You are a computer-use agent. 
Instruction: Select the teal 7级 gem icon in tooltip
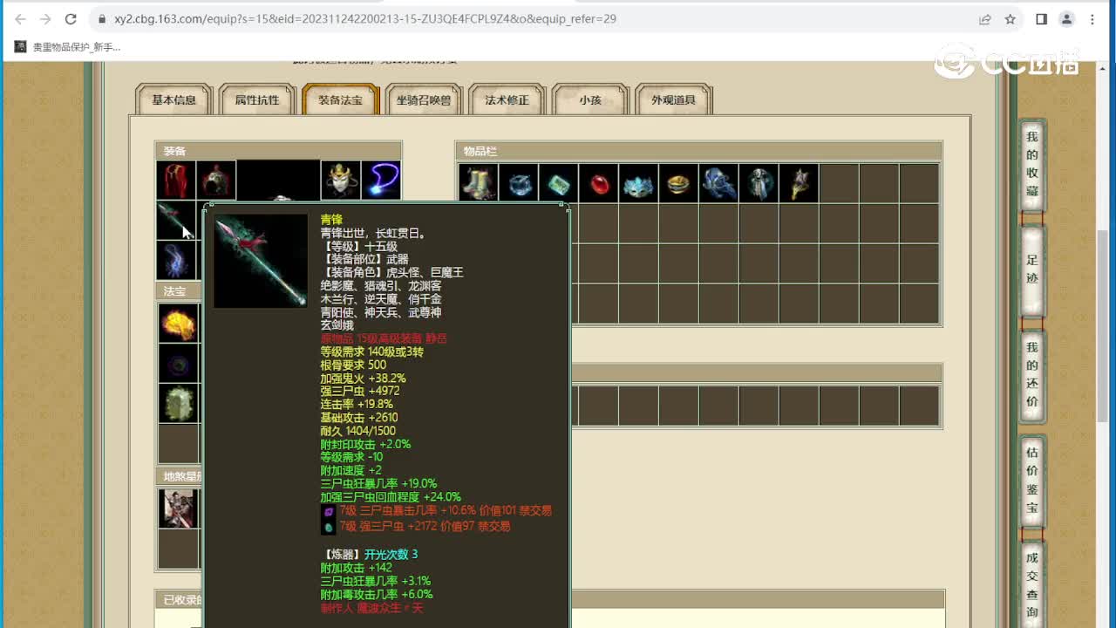click(329, 527)
